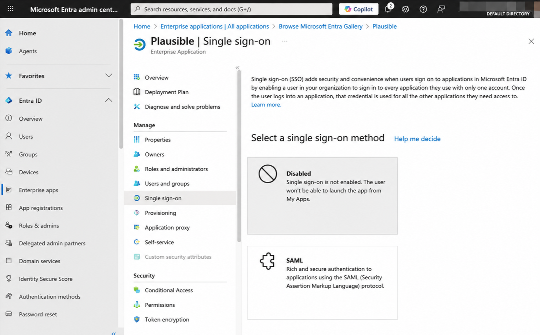Select Single sign-on menu item

[180, 198]
